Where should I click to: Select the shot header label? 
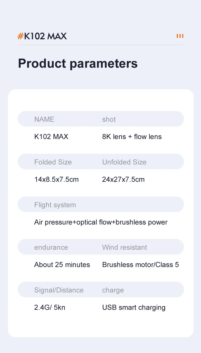coord(109,119)
